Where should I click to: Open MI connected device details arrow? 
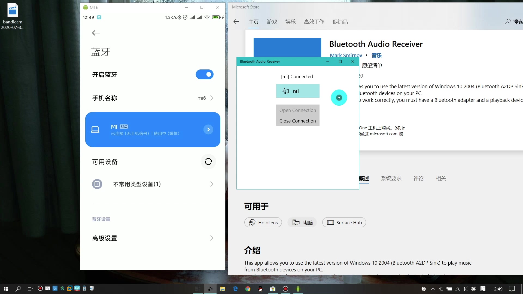pyautogui.click(x=208, y=130)
